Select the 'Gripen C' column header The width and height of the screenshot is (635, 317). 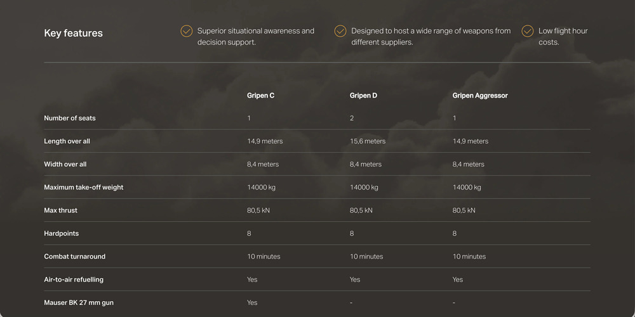[260, 96]
